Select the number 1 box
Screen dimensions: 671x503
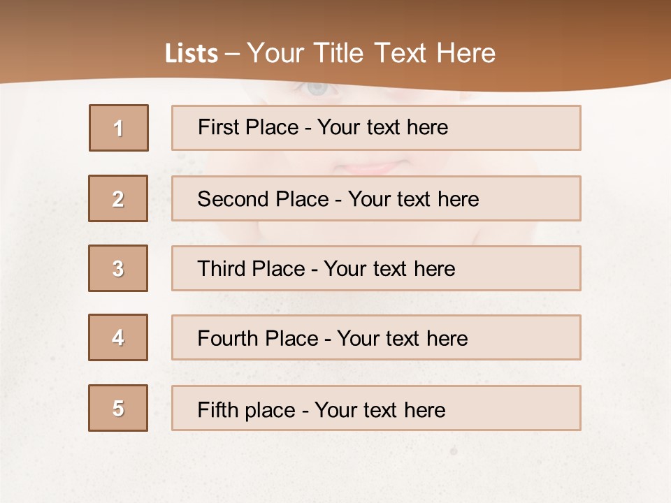119,128
